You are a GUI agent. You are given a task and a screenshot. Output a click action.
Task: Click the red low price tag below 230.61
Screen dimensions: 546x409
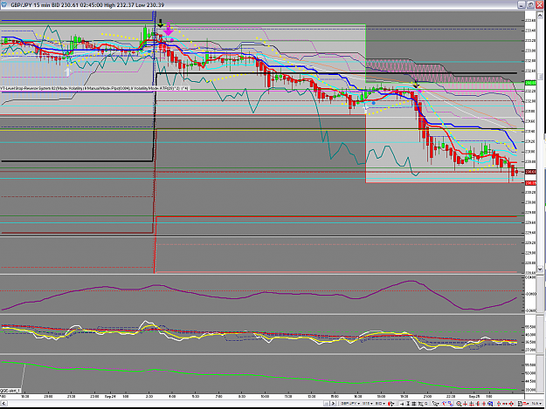pos(530,183)
